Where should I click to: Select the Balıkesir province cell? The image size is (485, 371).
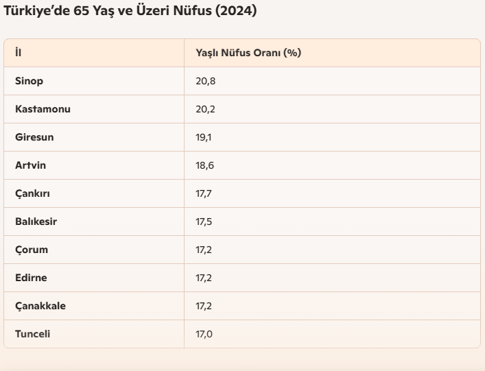click(x=36, y=222)
